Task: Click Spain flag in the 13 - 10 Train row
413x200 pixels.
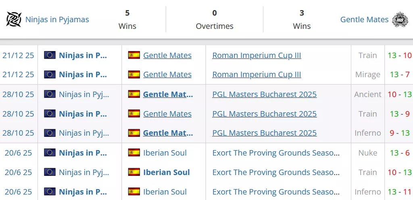Action: pos(134,55)
